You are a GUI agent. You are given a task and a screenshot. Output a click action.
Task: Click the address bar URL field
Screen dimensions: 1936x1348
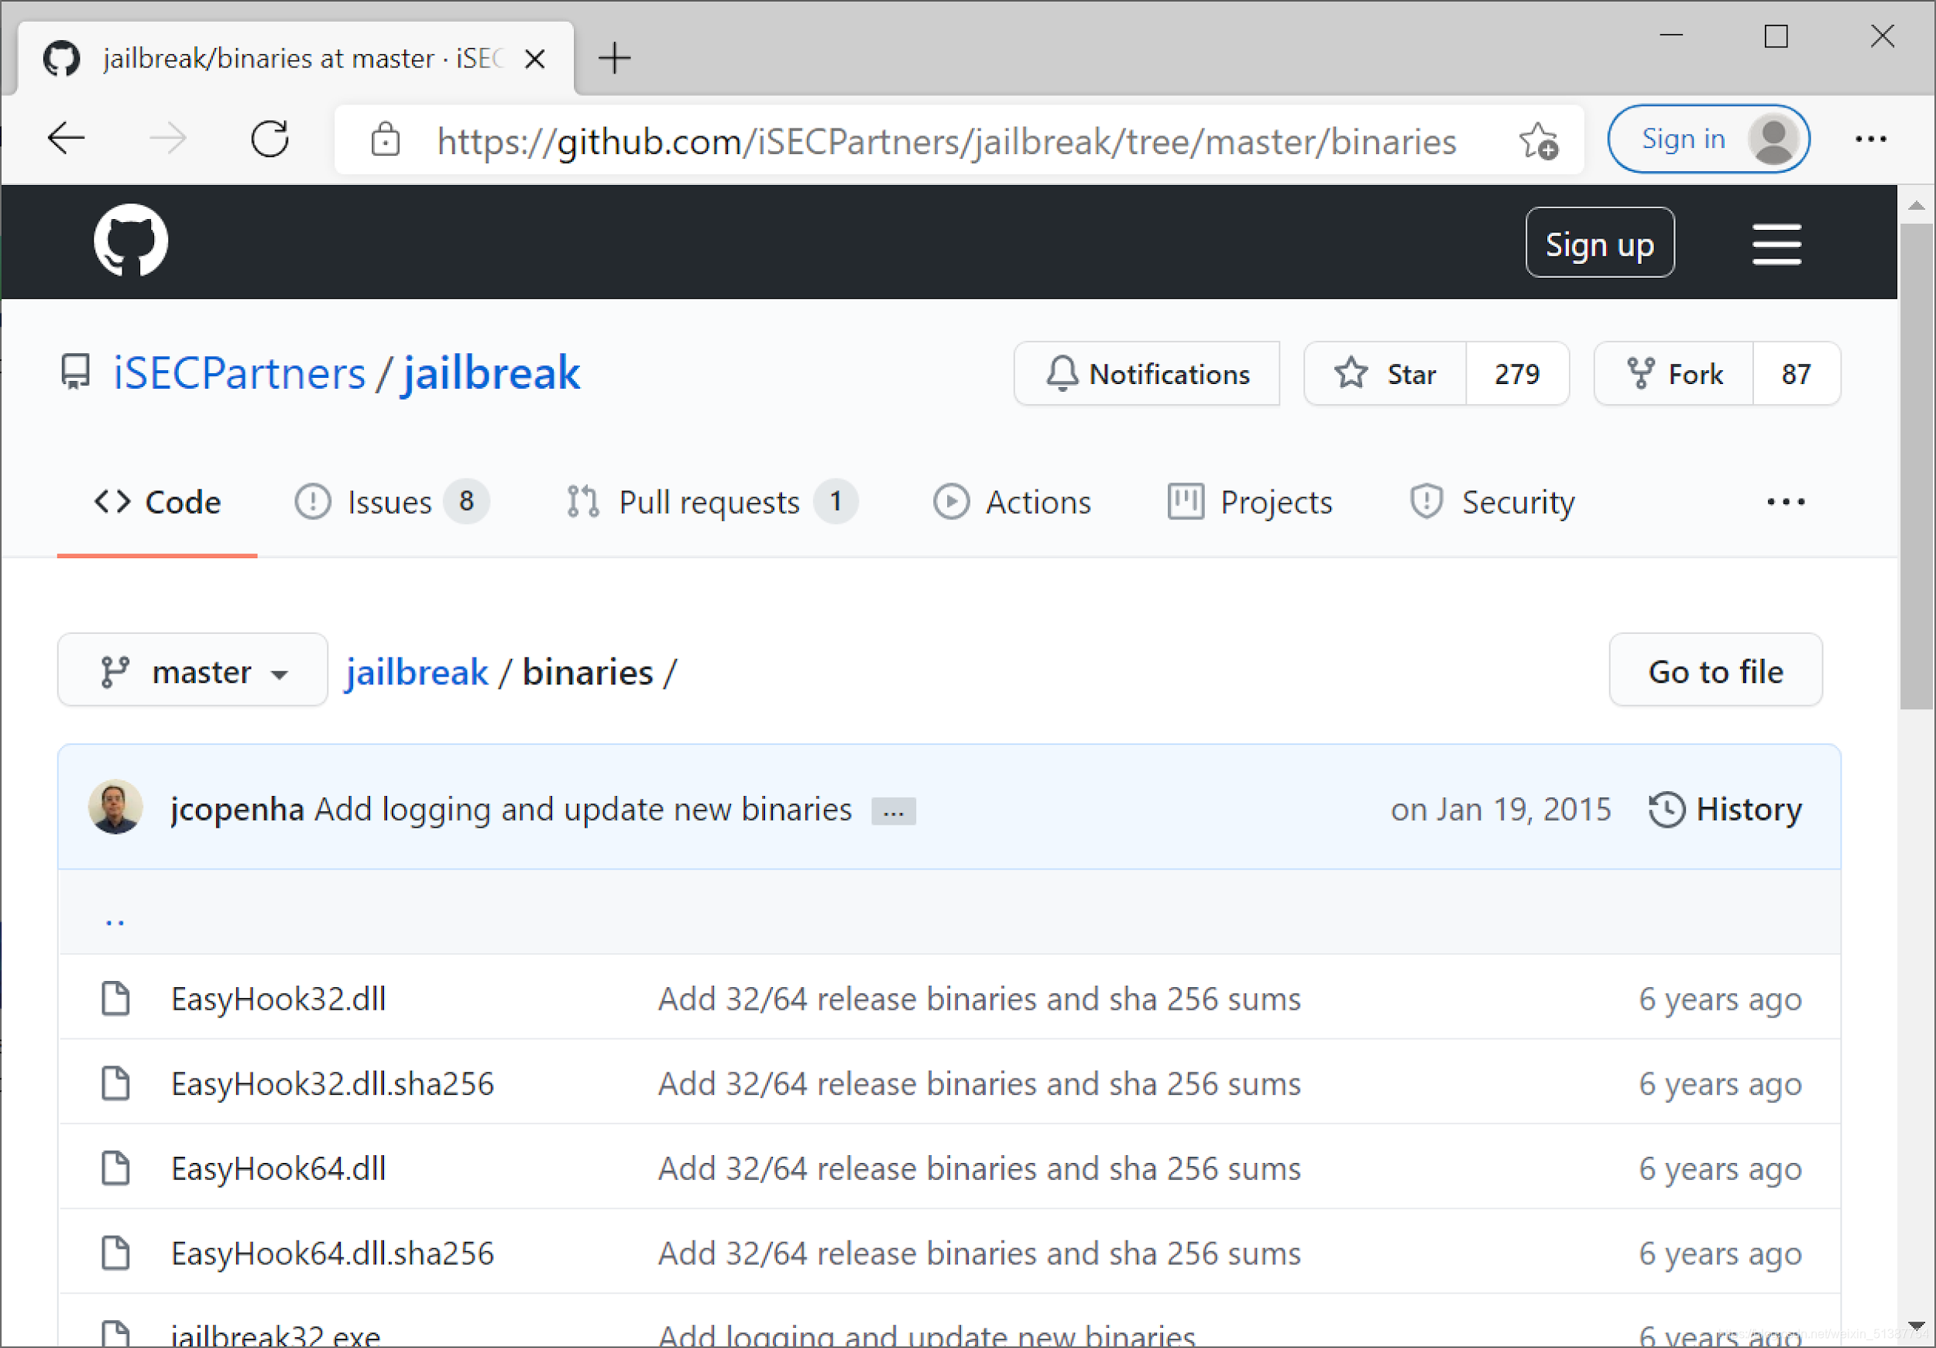point(945,141)
